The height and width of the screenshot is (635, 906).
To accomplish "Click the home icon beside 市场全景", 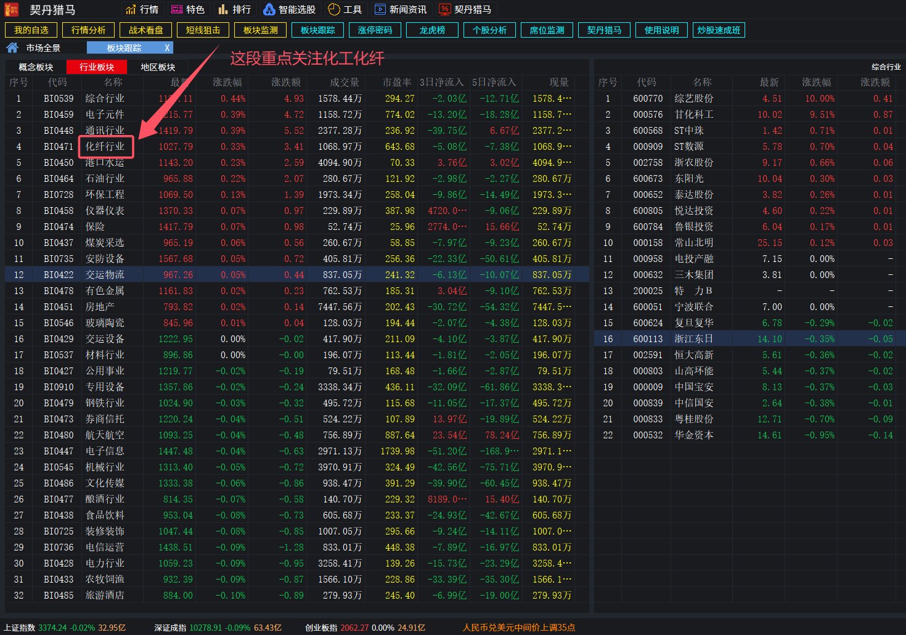I will [x=12, y=47].
